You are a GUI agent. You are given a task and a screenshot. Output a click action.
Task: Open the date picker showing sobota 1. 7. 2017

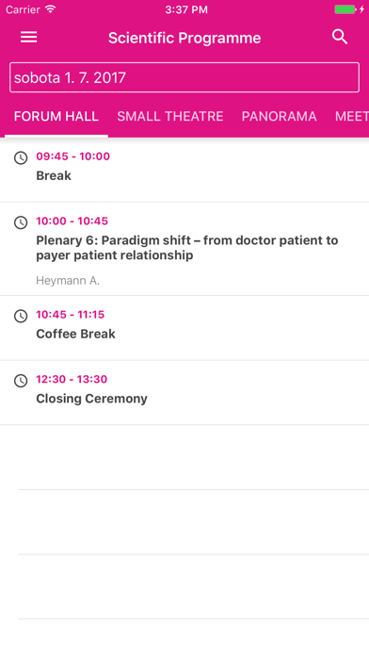(x=184, y=77)
